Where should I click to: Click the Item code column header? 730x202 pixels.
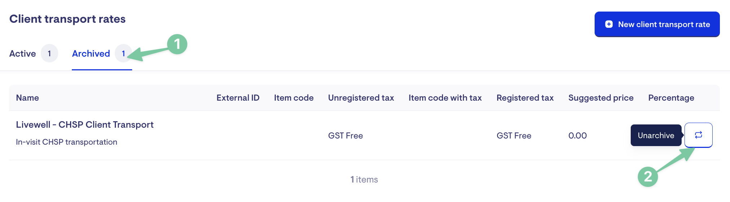click(294, 98)
